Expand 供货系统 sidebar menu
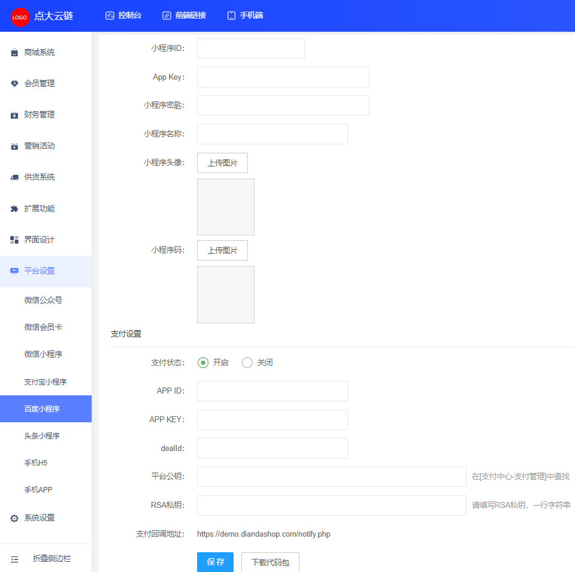575x572 pixels. click(x=46, y=177)
